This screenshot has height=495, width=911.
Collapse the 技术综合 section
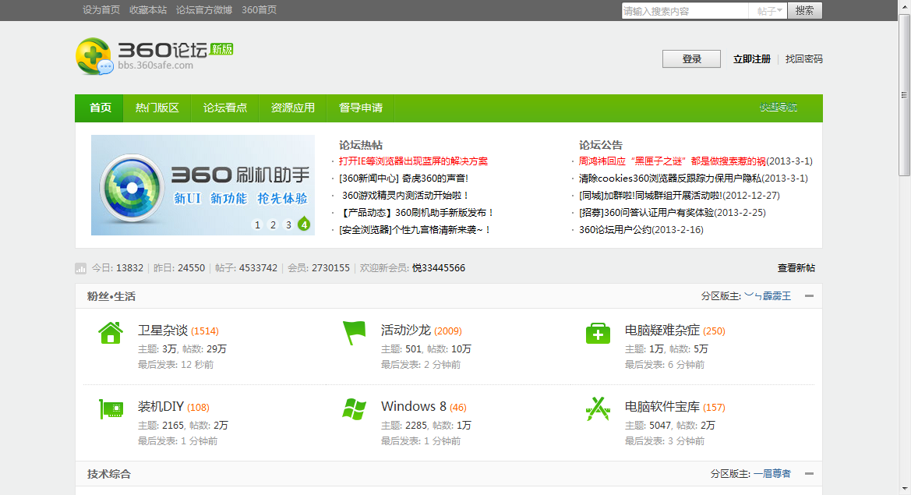[x=809, y=474]
